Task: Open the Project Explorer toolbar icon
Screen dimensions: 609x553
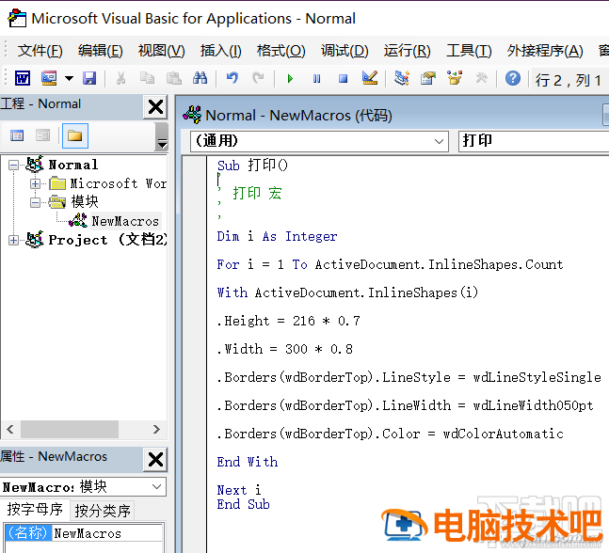Action: tap(402, 78)
